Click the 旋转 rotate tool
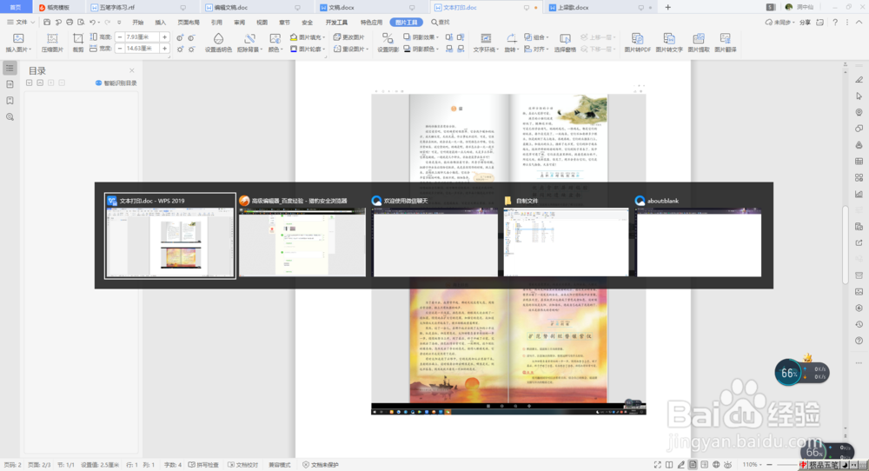Screen dimensions: 869x471 coord(511,43)
